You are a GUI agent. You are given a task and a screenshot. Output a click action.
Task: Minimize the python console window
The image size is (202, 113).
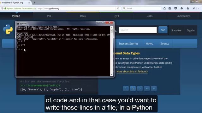pyautogui.click(x=98, y=23)
